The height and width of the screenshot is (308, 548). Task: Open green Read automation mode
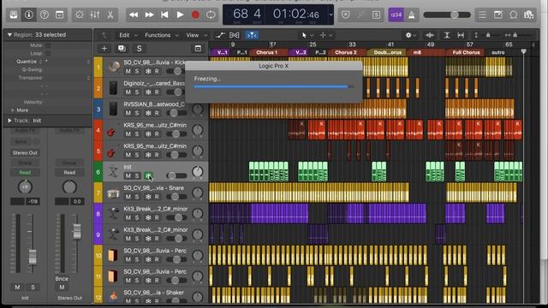click(x=25, y=173)
